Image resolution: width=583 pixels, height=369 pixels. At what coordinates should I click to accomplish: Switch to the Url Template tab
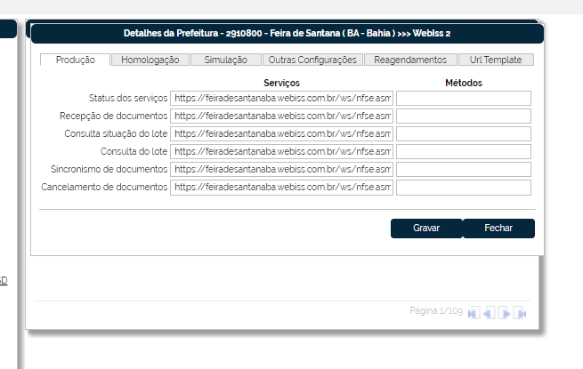496,60
